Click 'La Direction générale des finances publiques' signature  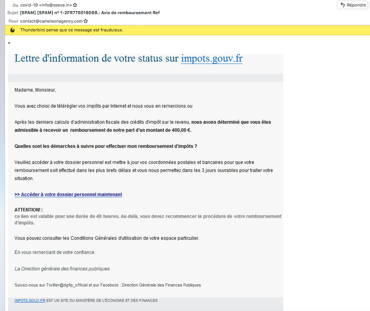pos(62,269)
